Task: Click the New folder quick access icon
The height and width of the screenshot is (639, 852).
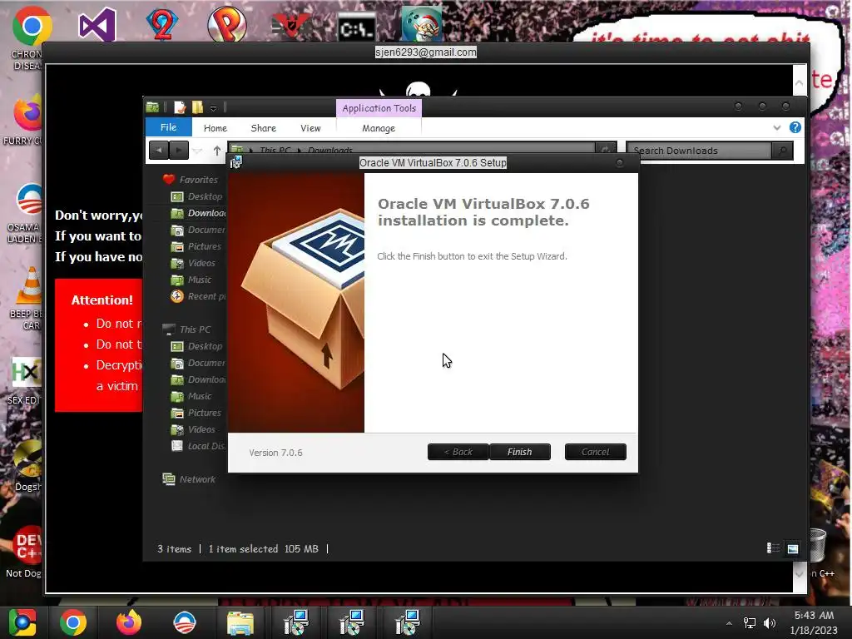Action: [197, 107]
